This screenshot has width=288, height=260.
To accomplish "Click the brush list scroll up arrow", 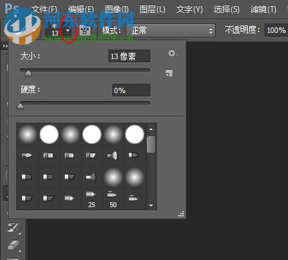I will coord(151,129).
